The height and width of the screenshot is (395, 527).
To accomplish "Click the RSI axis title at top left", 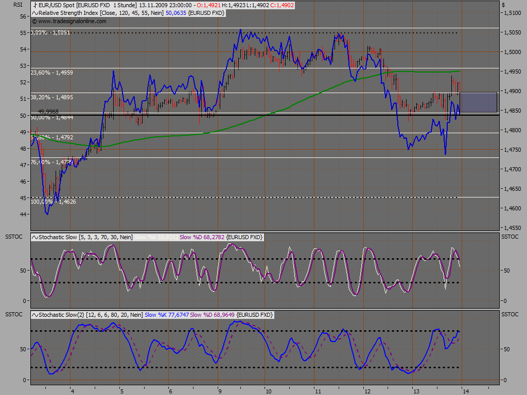I will pos(17,5).
